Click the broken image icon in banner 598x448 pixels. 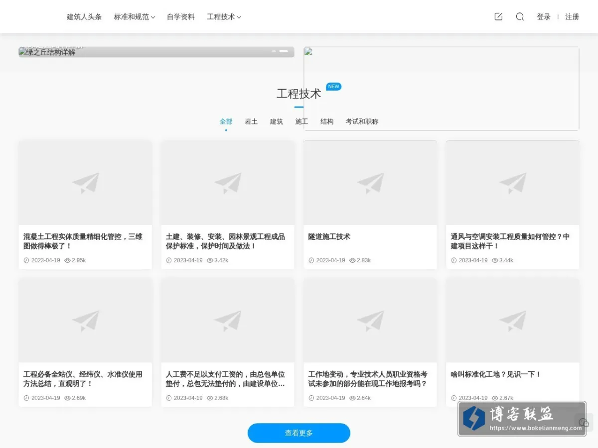308,51
